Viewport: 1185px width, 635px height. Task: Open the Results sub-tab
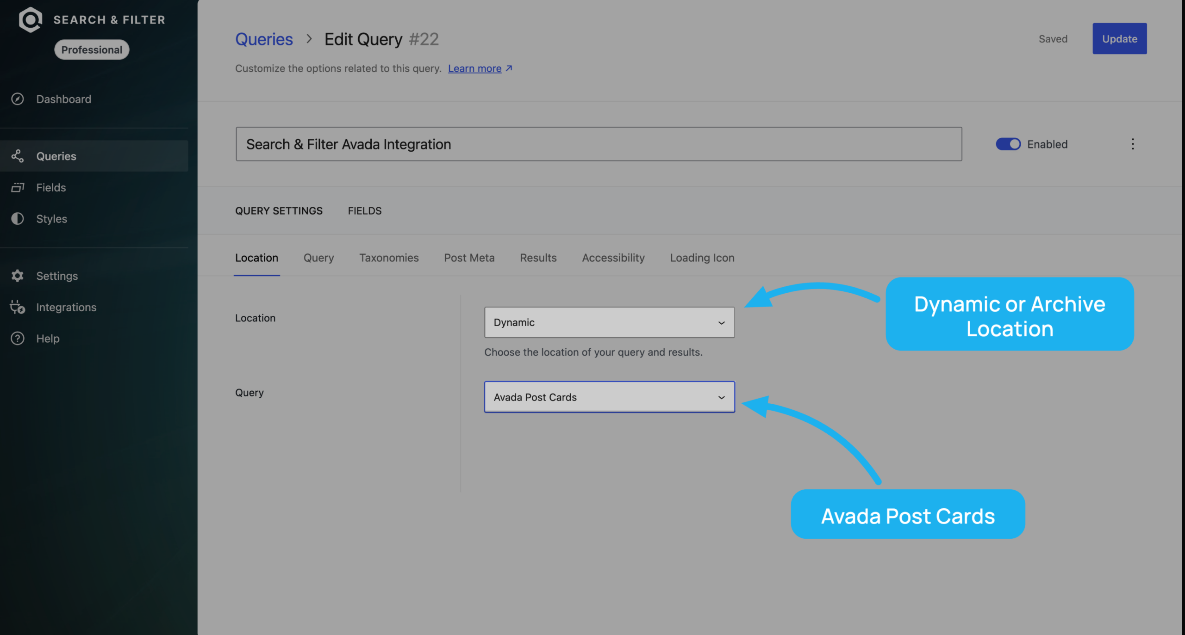(x=538, y=258)
